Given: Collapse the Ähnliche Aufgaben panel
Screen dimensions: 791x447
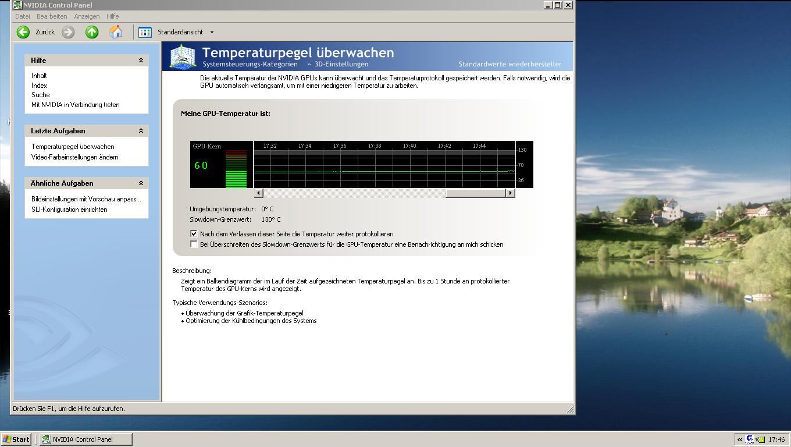Looking at the screenshot, I should [x=141, y=183].
